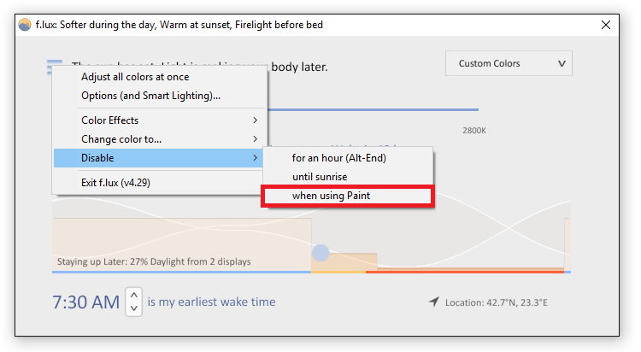Click the 7:30 AM wake time
The width and height of the screenshot is (641, 352).
pos(85,302)
